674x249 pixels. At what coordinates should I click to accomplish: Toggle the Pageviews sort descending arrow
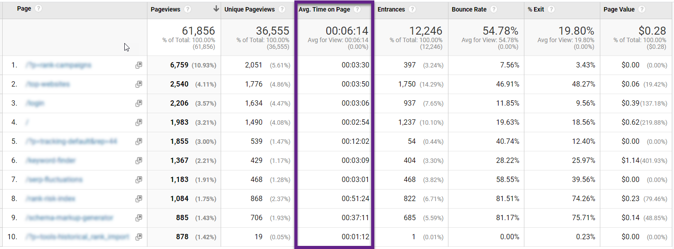click(x=216, y=9)
